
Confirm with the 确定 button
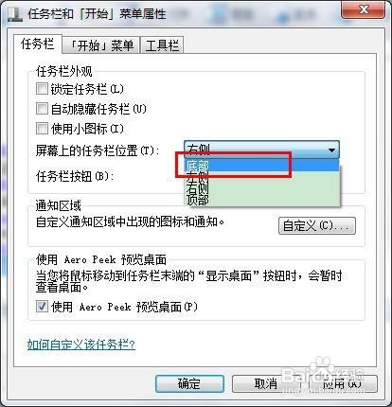click(189, 383)
